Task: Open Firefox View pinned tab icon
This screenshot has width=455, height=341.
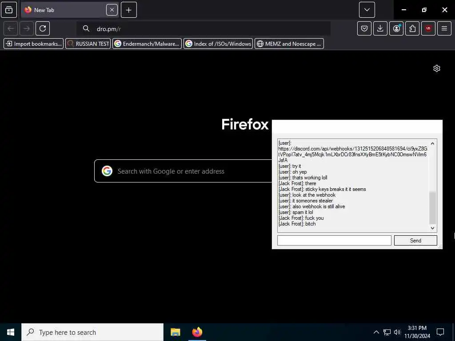Action: pyautogui.click(x=9, y=10)
